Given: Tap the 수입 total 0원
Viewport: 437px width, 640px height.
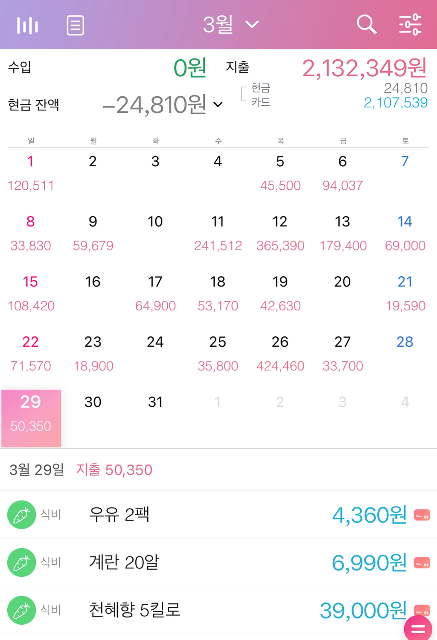Looking at the screenshot, I should 190,68.
